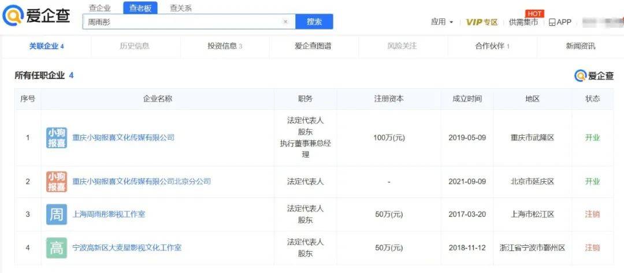Click the 爱企查 logo at top left

point(36,16)
